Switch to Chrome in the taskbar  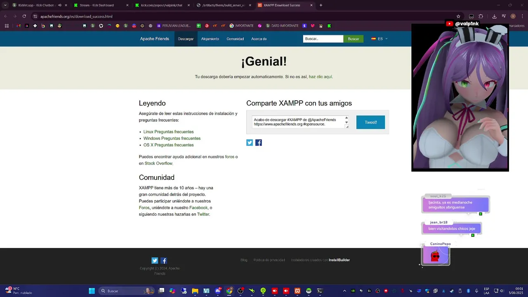tap(229, 291)
